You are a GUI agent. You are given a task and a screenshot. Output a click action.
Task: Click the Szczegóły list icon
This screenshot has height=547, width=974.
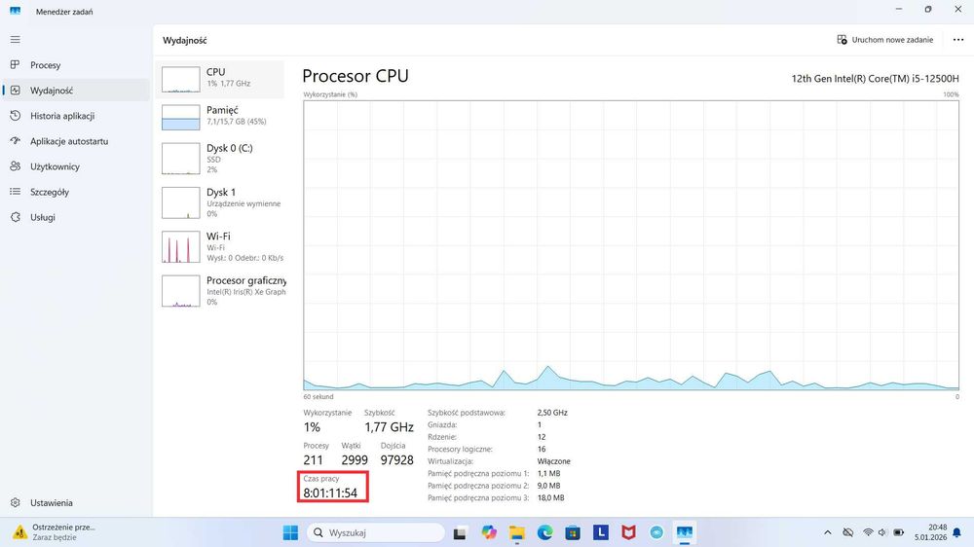point(16,192)
